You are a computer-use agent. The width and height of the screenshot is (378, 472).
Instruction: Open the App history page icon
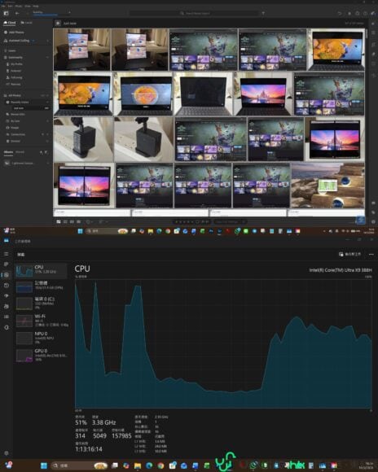6,286
